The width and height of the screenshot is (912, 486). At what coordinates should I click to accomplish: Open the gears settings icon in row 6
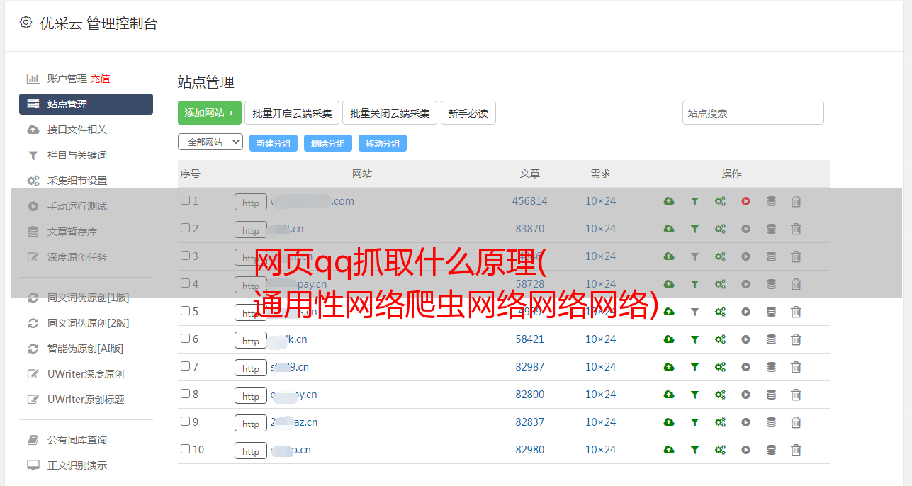click(720, 339)
